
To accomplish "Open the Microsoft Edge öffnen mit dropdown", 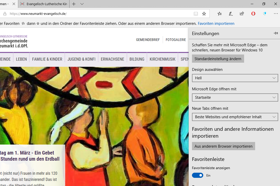I will (235, 97).
